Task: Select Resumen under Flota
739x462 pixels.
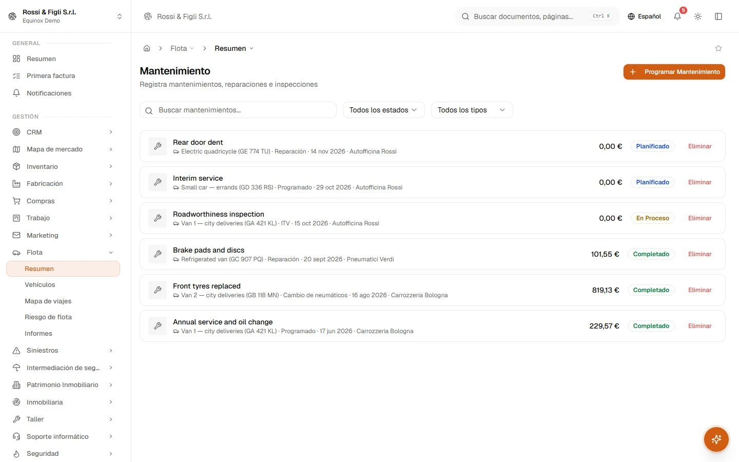Action: [x=63, y=268]
